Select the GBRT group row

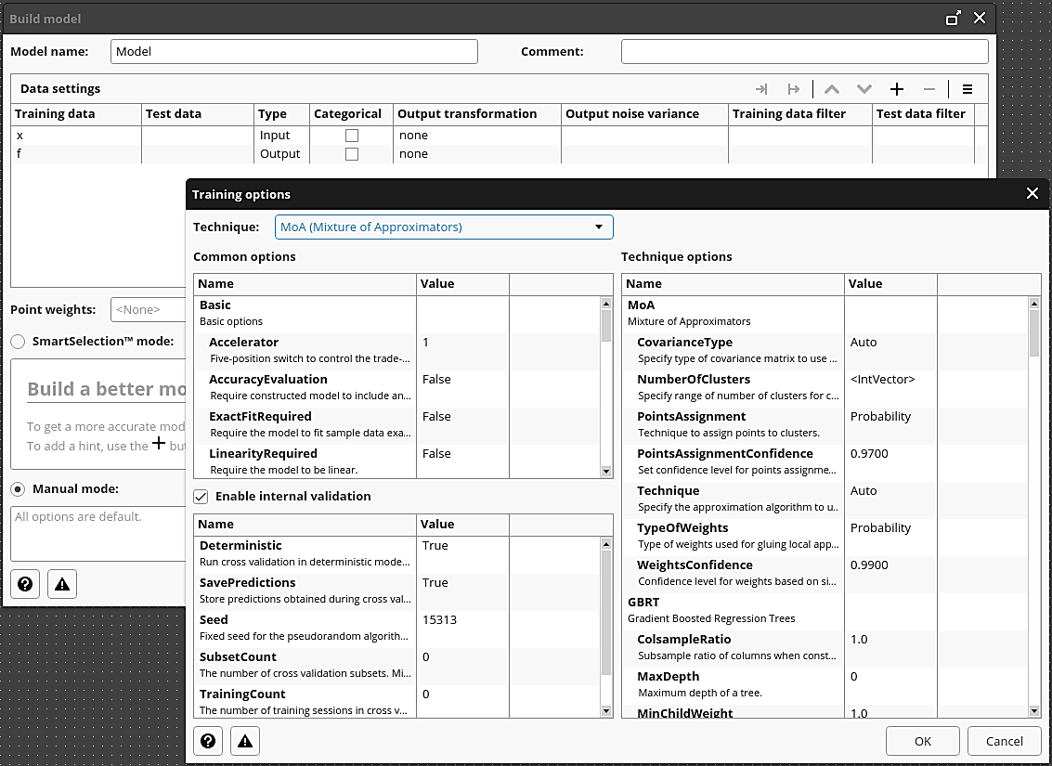coord(825,610)
